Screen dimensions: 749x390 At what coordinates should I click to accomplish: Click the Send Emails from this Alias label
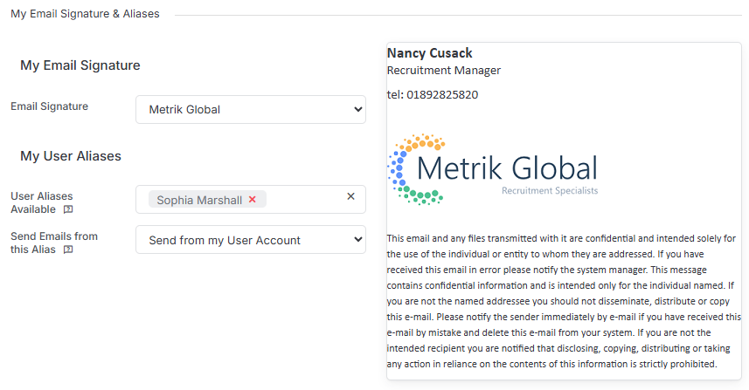click(x=54, y=243)
